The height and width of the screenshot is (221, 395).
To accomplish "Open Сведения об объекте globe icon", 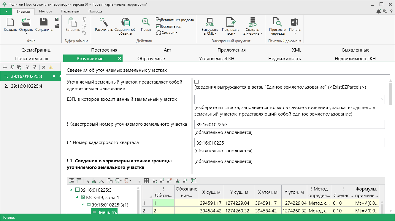I will (125, 23).
